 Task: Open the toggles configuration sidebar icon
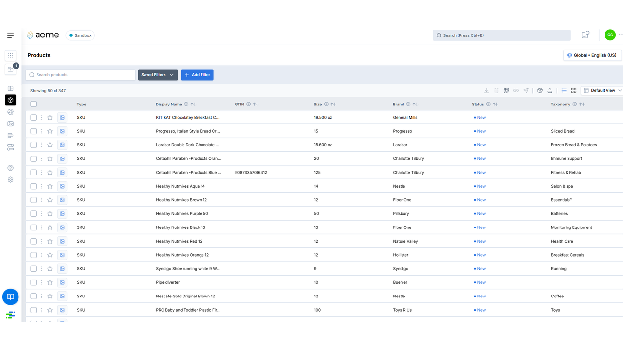10,147
